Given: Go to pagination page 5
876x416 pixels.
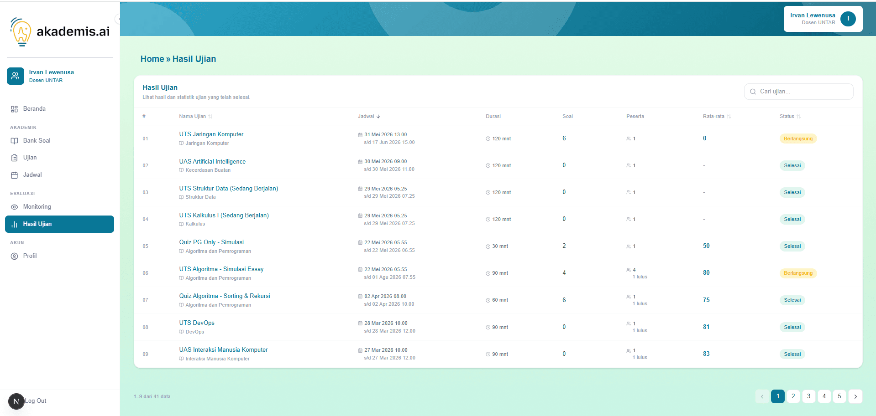Looking at the screenshot, I should tap(839, 396).
